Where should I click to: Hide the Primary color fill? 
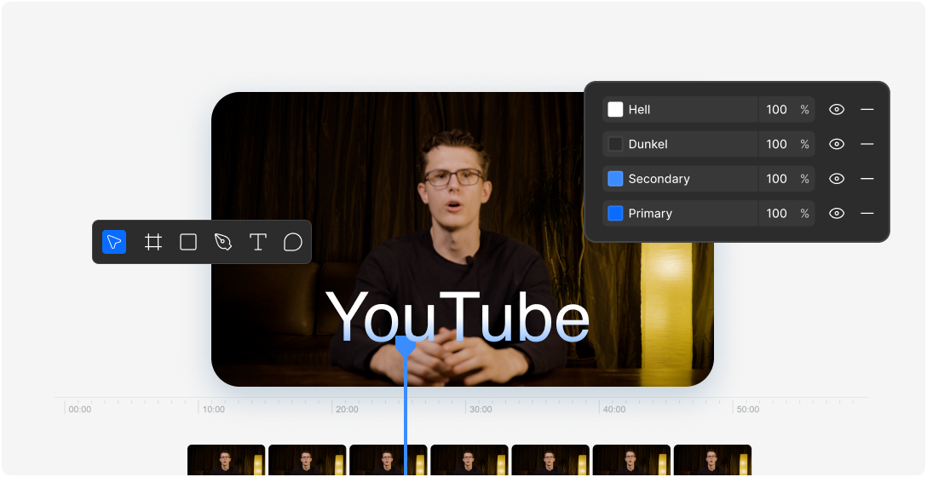pyautogui.click(x=837, y=214)
